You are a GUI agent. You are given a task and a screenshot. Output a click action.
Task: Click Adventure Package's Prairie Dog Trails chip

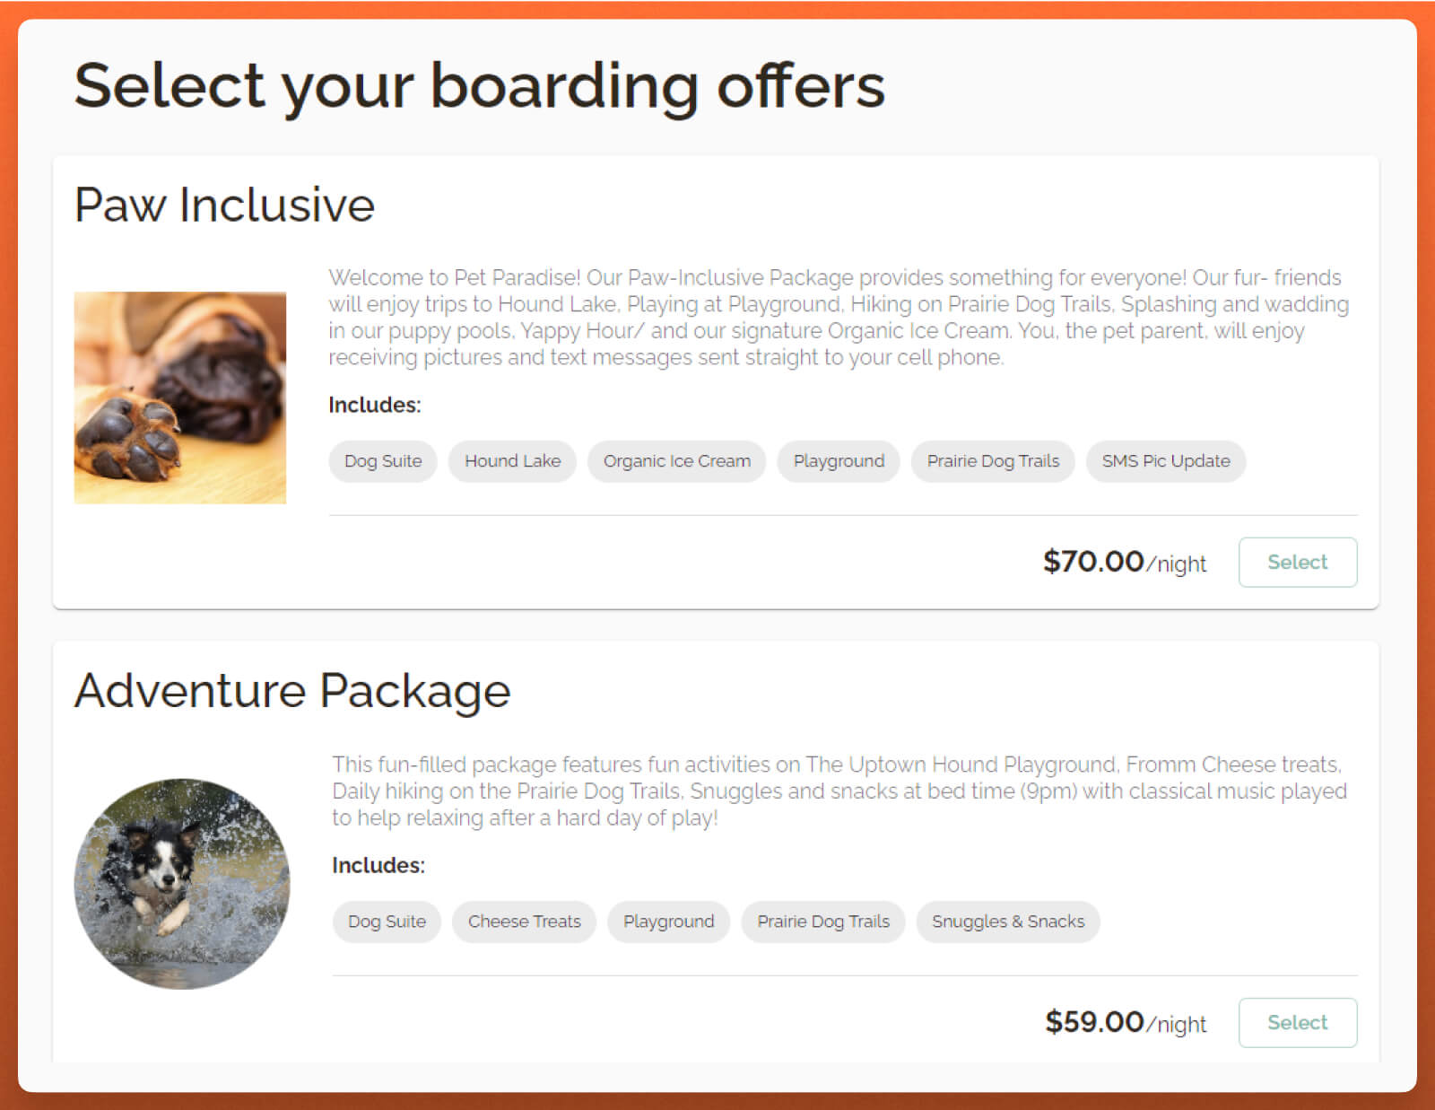tap(823, 922)
